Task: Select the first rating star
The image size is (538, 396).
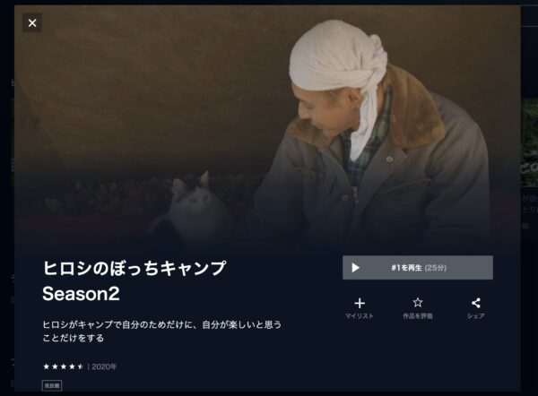Action: (47, 366)
